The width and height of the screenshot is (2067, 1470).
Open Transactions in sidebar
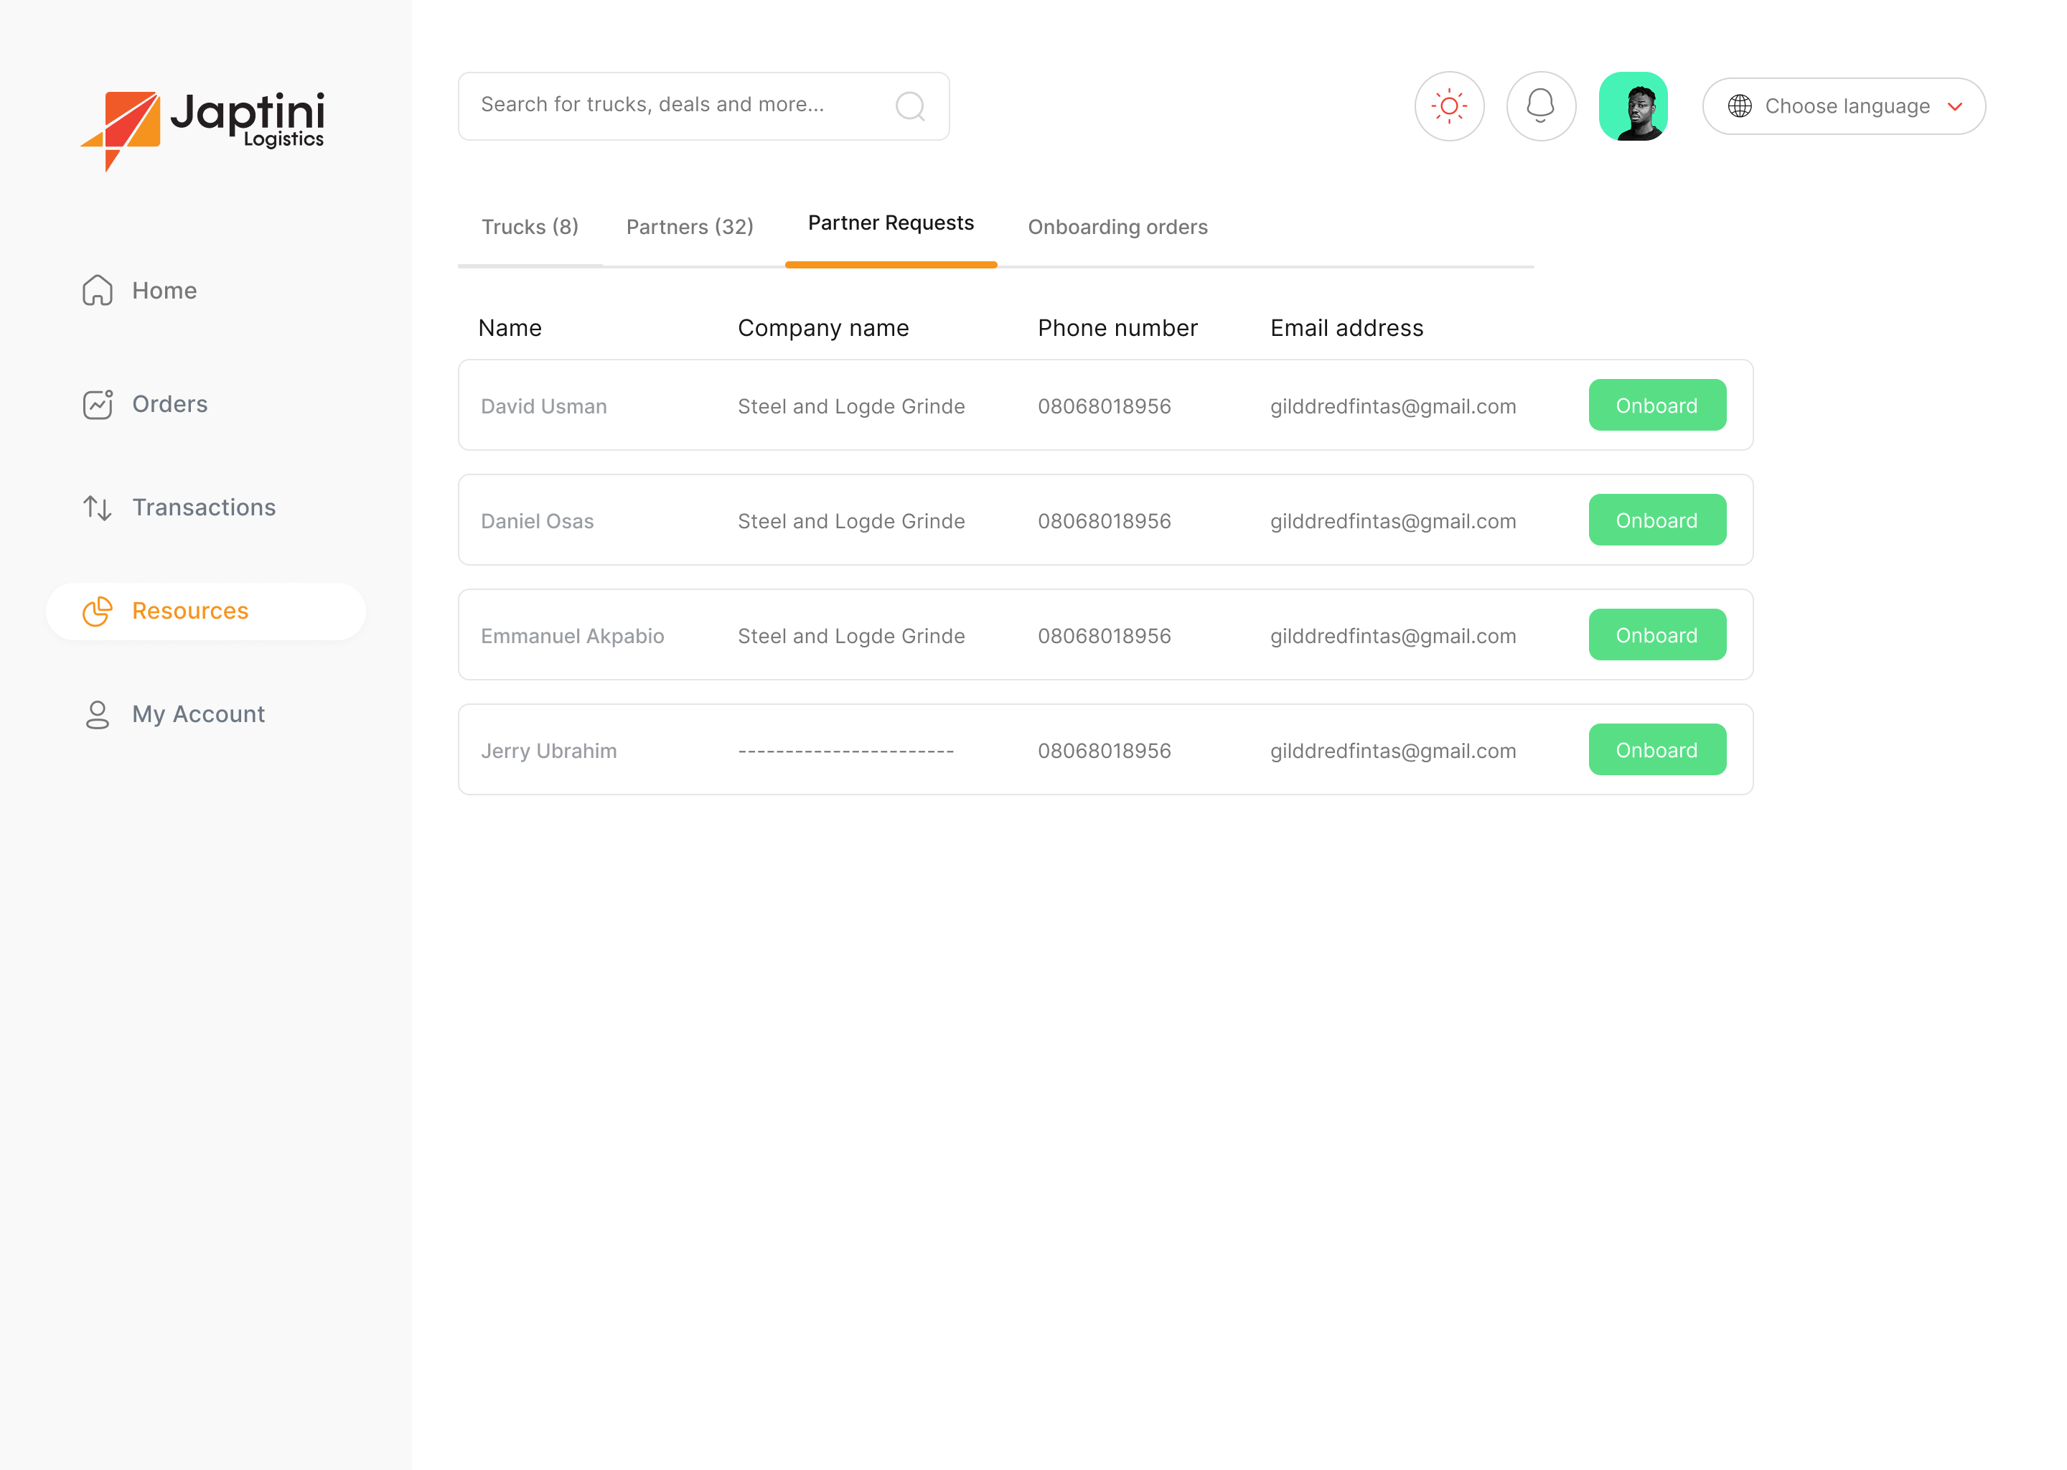[x=205, y=507]
